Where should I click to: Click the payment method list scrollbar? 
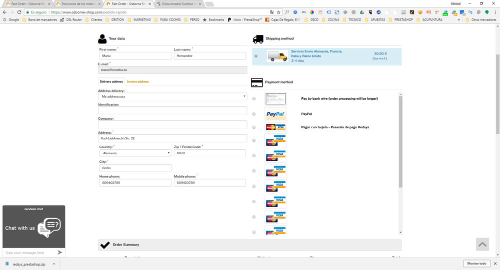tap(400, 142)
